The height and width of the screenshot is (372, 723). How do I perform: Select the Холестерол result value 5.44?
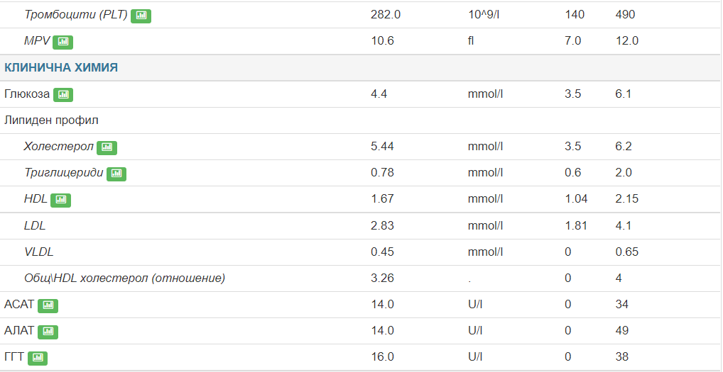(382, 147)
